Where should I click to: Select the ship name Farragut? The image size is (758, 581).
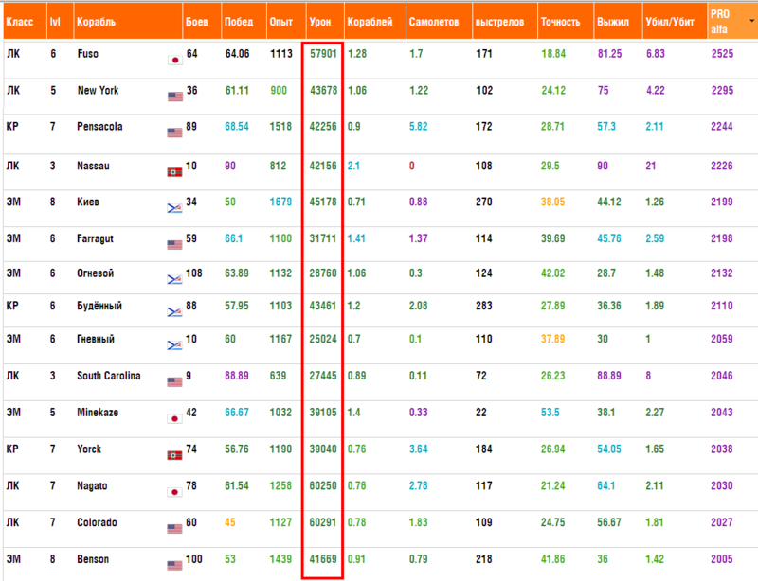pos(95,238)
